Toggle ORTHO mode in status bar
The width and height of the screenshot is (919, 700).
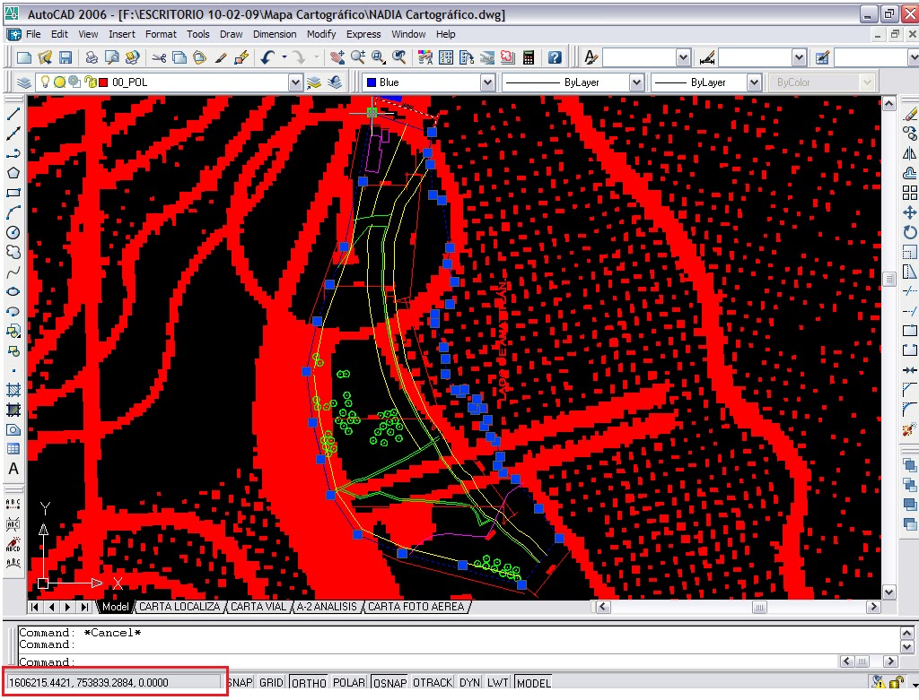(x=309, y=683)
